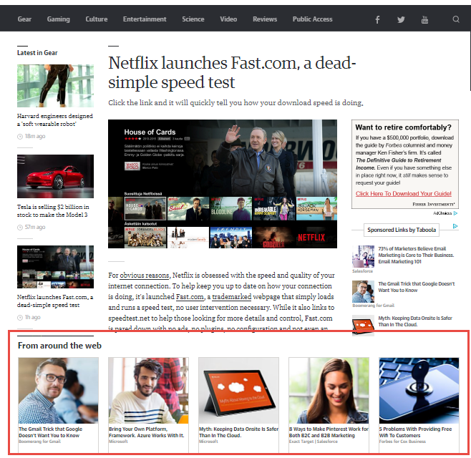Open sidebar 'Myth: Keeping Data Onsite' link
Image resolution: width=471 pixels, height=458 pixels.
click(x=415, y=321)
